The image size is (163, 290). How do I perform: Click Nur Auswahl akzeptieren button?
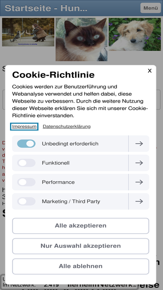point(80,246)
